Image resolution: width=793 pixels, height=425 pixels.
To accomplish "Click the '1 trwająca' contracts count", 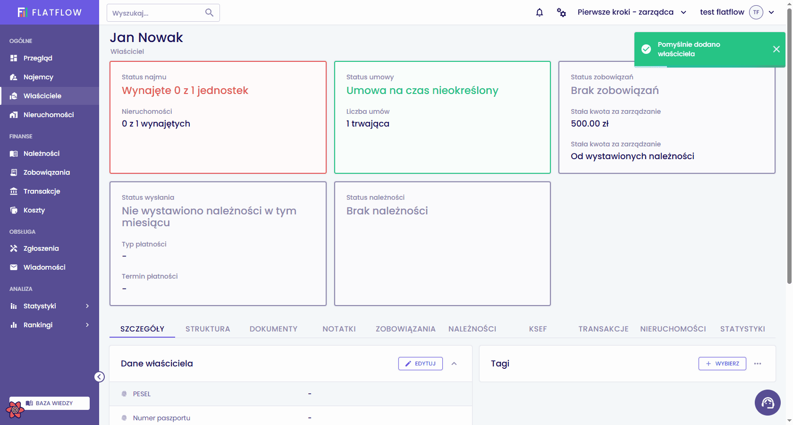I will coord(368,124).
